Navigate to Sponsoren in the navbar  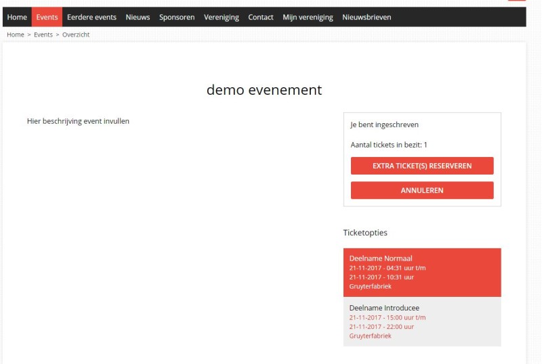177,17
